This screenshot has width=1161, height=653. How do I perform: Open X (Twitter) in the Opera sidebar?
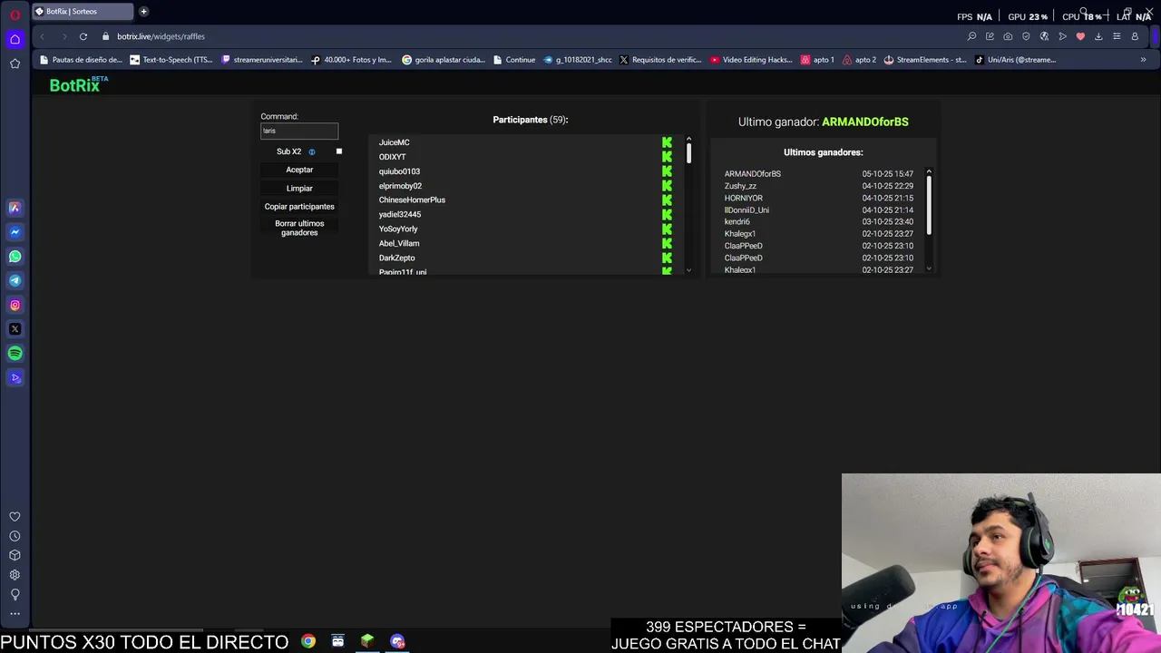click(x=15, y=329)
